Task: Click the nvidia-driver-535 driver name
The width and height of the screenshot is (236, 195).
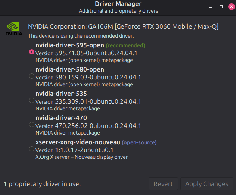Action: click(x=61, y=94)
